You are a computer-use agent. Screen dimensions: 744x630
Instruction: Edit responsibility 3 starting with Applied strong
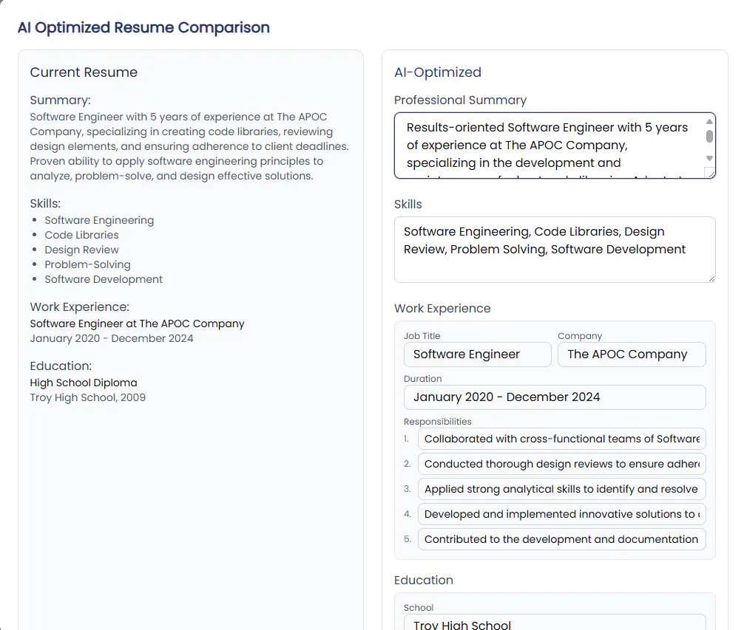tap(562, 489)
